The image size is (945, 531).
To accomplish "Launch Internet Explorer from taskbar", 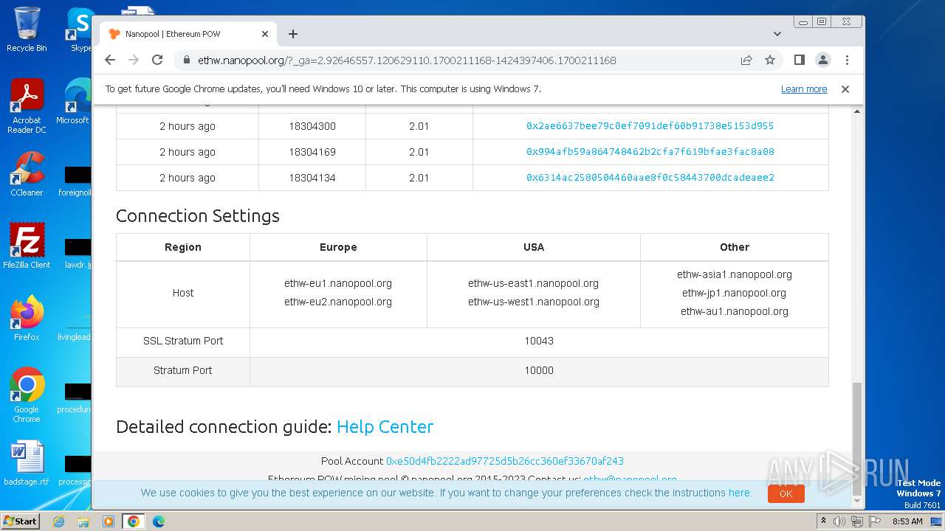I will point(58,521).
